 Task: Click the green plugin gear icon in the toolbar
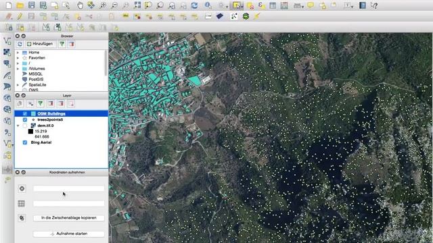(x=246, y=16)
